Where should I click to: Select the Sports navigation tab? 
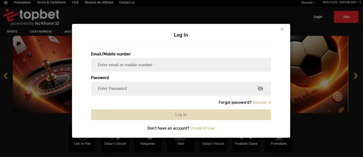(x=12, y=31)
